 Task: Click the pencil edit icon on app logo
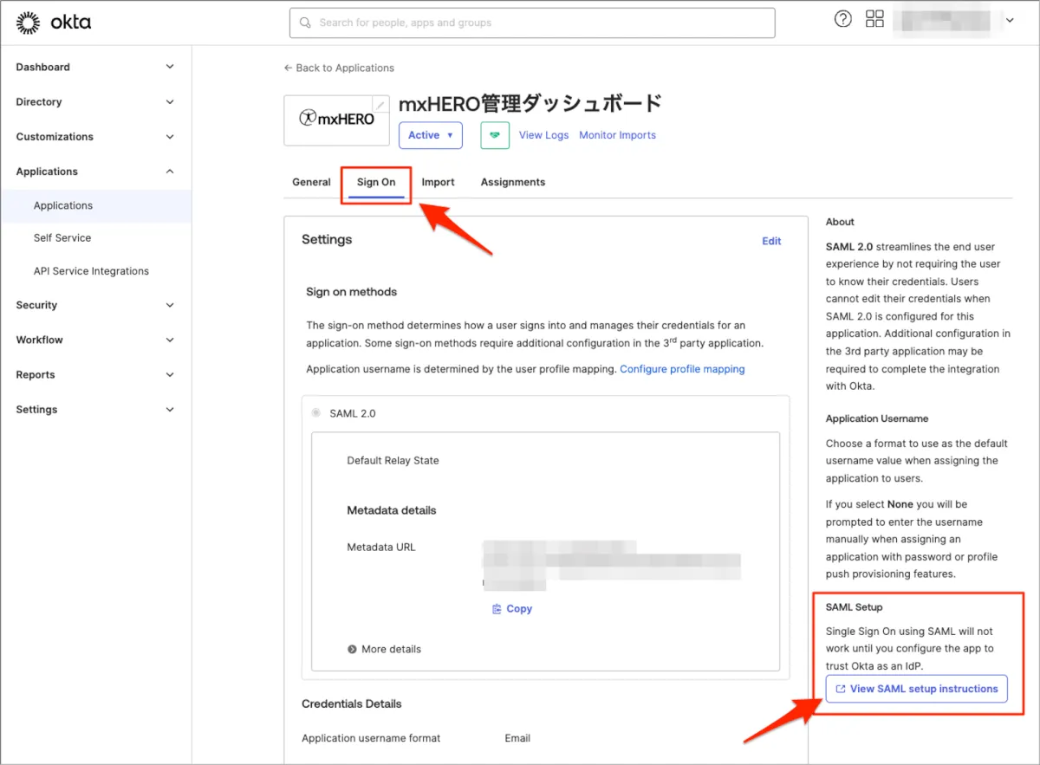pyautogui.click(x=380, y=105)
